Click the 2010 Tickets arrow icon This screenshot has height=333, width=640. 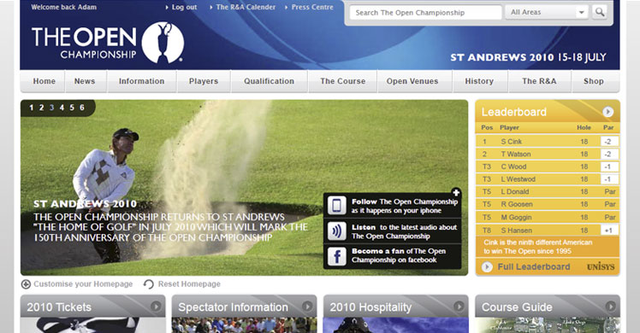coord(156,307)
